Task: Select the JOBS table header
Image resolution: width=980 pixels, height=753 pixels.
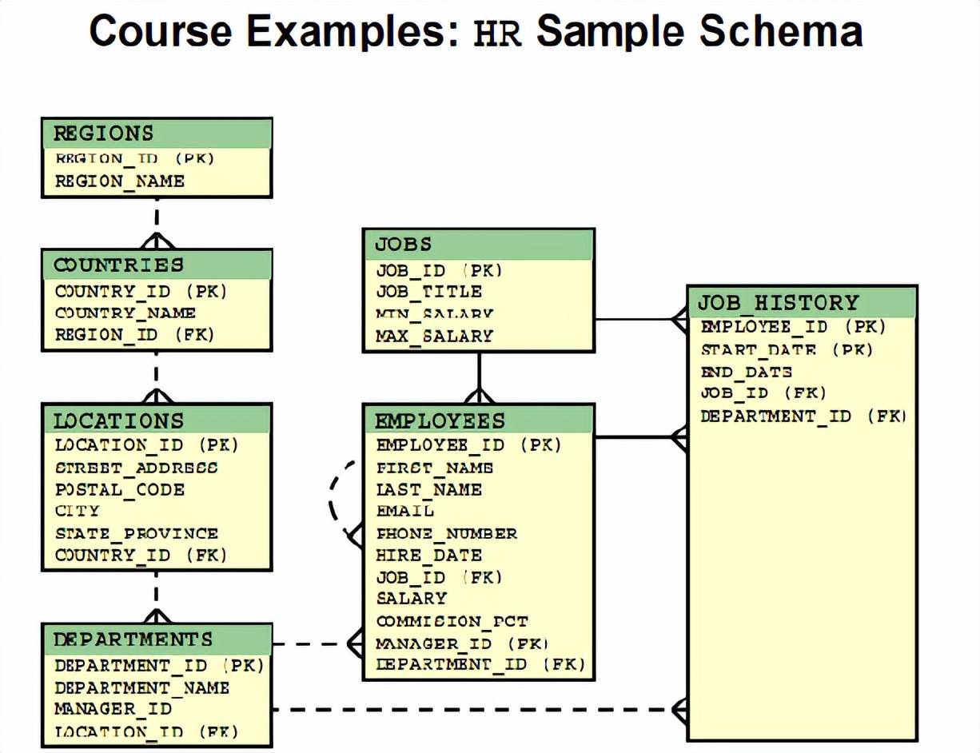Action: click(x=402, y=245)
